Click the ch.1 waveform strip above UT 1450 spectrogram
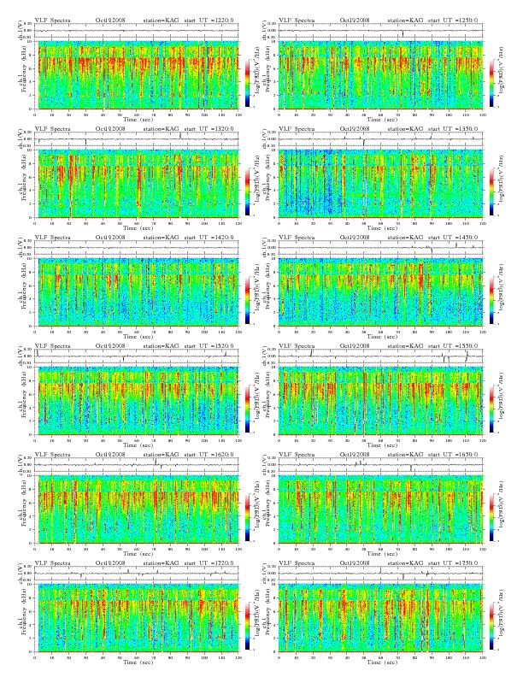This screenshot has width=523, height=677. click(380, 248)
